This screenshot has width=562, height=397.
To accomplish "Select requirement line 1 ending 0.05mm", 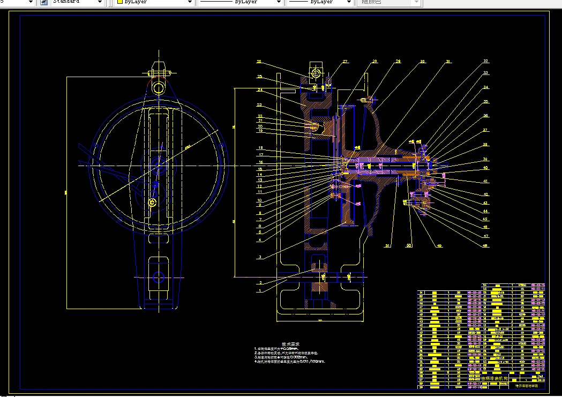I will pyautogui.click(x=276, y=348).
